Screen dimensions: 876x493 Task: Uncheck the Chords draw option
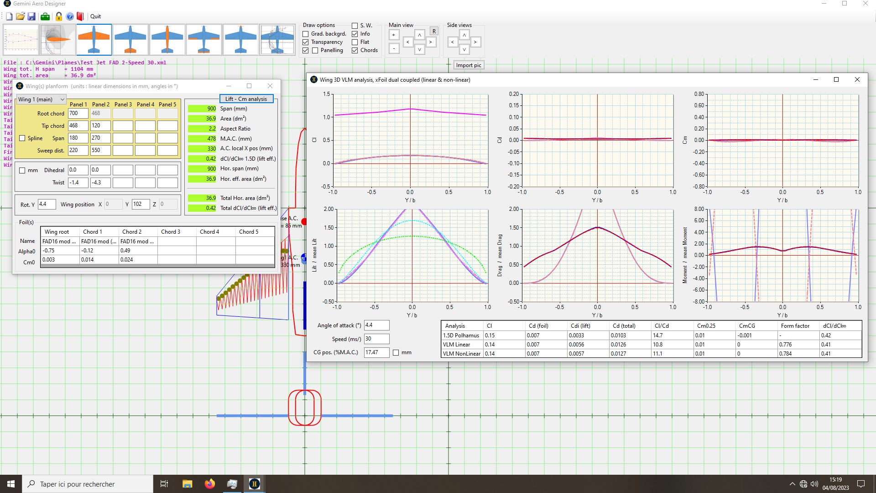(355, 50)
